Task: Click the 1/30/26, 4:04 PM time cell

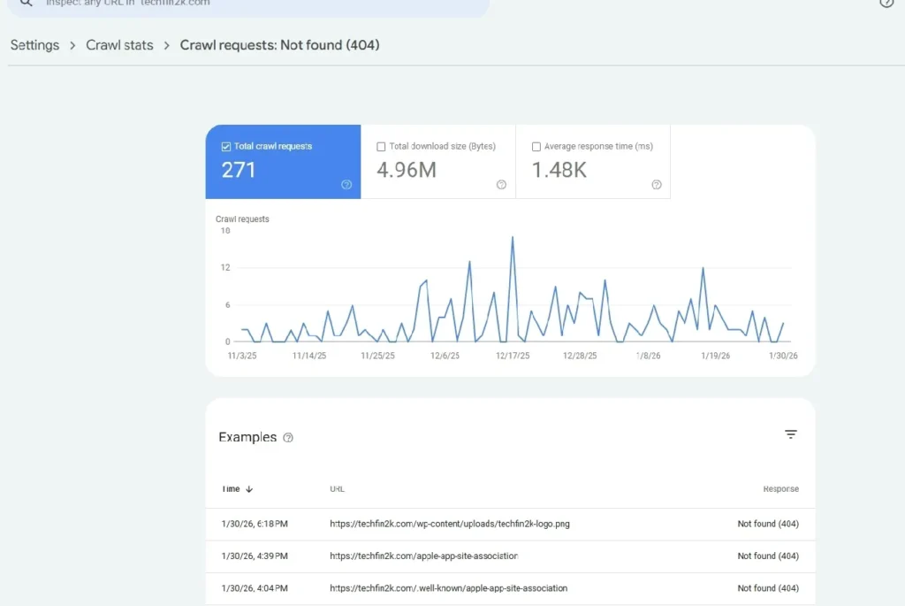Action: [255, 588]
